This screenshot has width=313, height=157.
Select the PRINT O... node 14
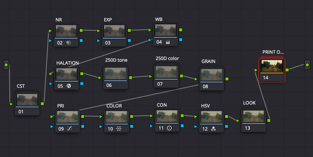pyautogui.click(x=272, y=70)
